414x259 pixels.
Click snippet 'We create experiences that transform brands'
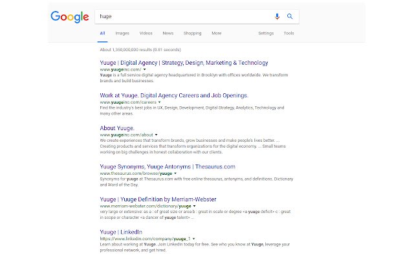click(x=193, y=146)
